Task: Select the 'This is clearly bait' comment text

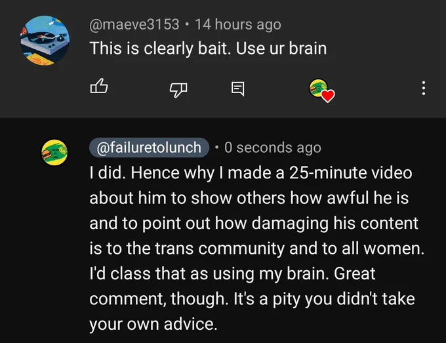Action: pos(208,49)
